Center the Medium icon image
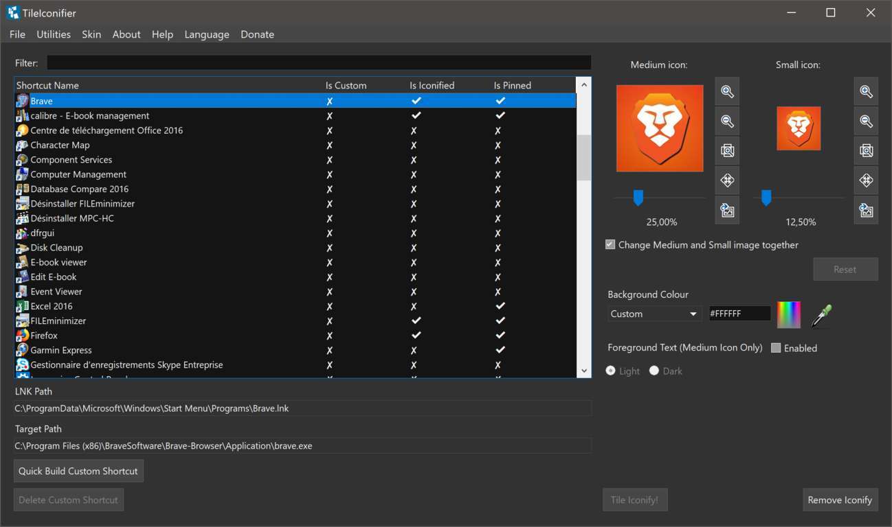The width and height of the screenshot is (892, 527). (727, 180)
